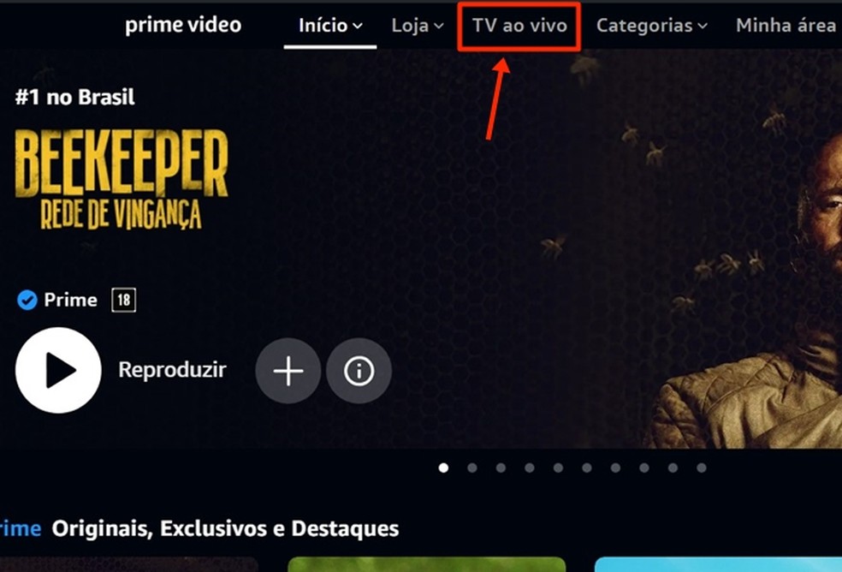This screenshot has width=842, height=572.
Task: Open details with the info icon
Action: point(359,371)
